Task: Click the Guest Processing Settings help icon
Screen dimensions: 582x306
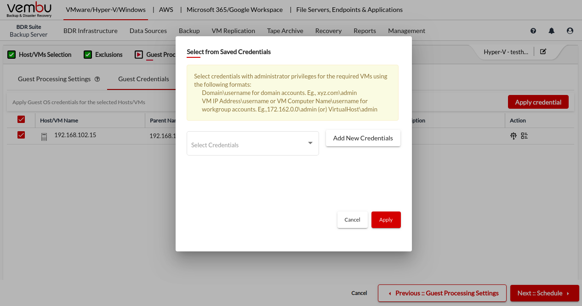Action: tap(97, 79)
